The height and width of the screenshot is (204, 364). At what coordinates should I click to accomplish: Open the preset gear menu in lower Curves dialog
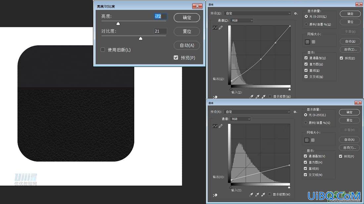pyautogui.click(x=295, y=112)
